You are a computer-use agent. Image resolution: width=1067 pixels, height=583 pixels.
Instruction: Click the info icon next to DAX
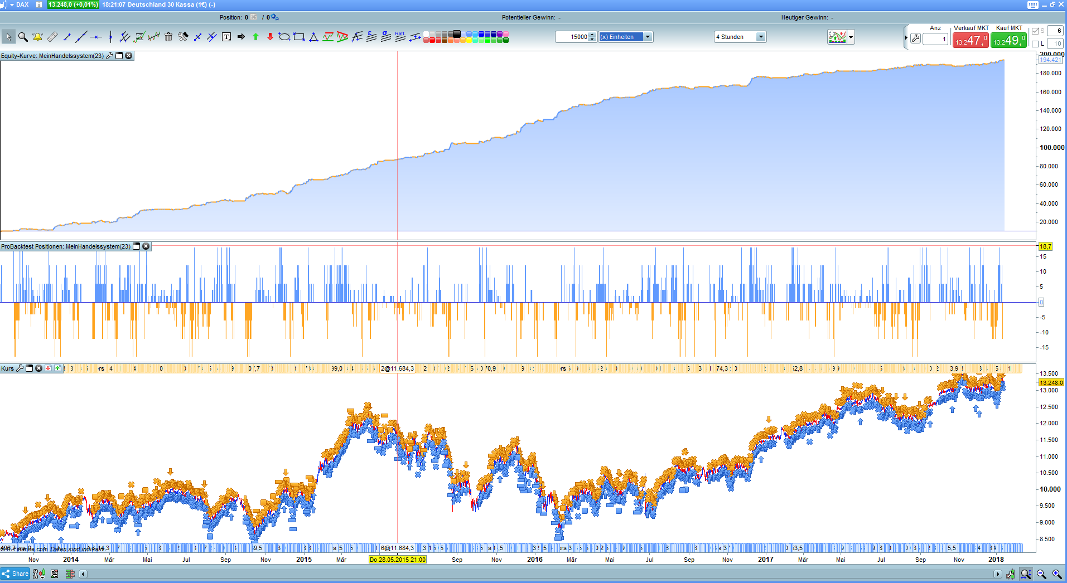pos(39,4)
